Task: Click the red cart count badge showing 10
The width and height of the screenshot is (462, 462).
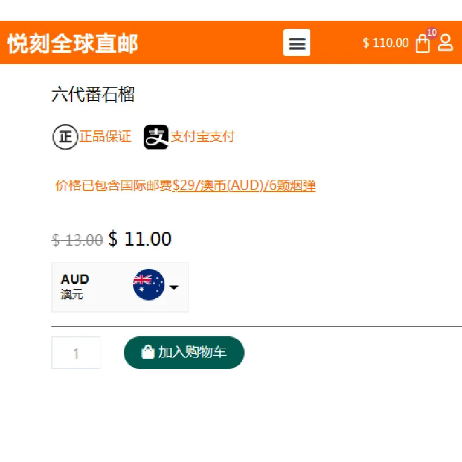Action: click(431, 32)
